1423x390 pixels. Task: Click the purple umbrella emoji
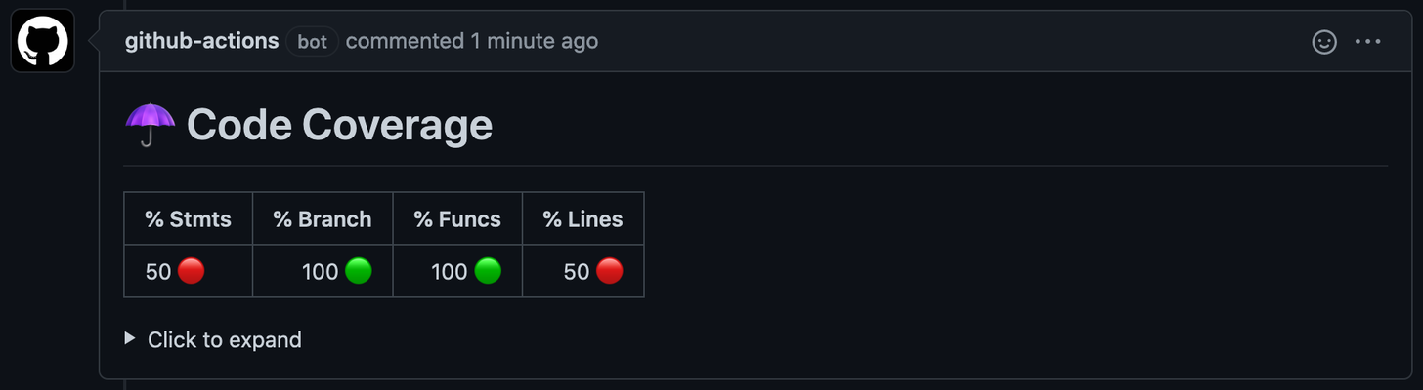point(151,125)
